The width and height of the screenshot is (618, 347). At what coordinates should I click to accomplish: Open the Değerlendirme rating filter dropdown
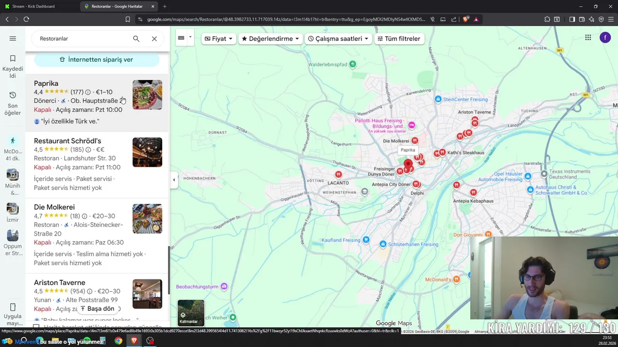click(x=270, y=39)
